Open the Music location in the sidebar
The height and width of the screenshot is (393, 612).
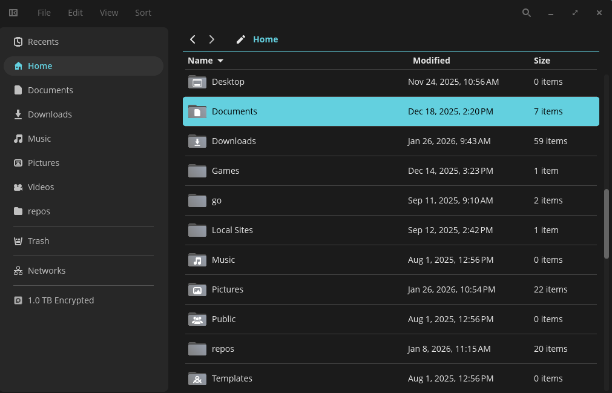pyautogui.click(x=39, y=138)
